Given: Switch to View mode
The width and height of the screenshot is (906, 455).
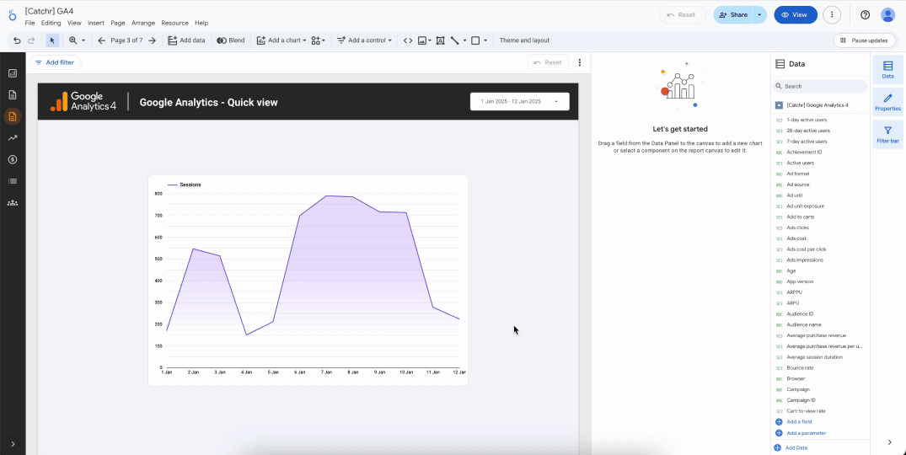Looking at the screenshot, I should 796,15.
